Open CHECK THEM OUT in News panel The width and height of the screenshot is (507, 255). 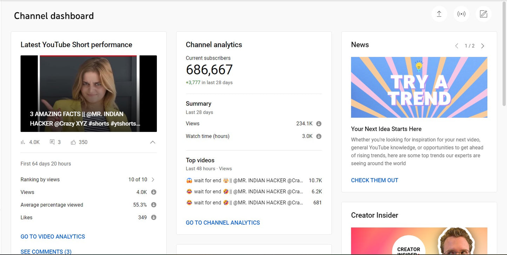[x=374, y=180]
